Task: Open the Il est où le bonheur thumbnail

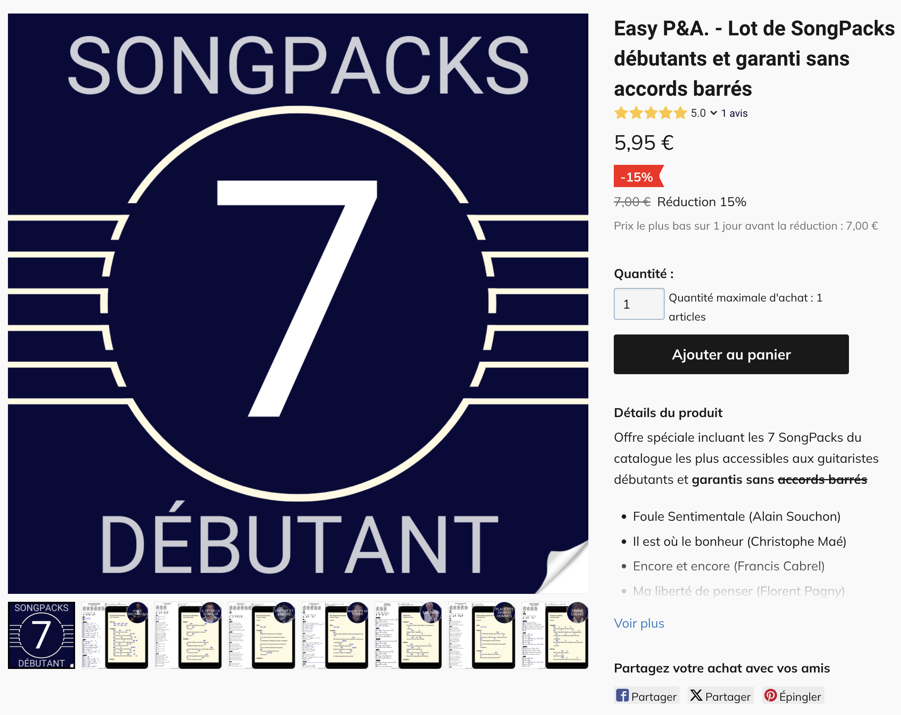Action: 188,636
